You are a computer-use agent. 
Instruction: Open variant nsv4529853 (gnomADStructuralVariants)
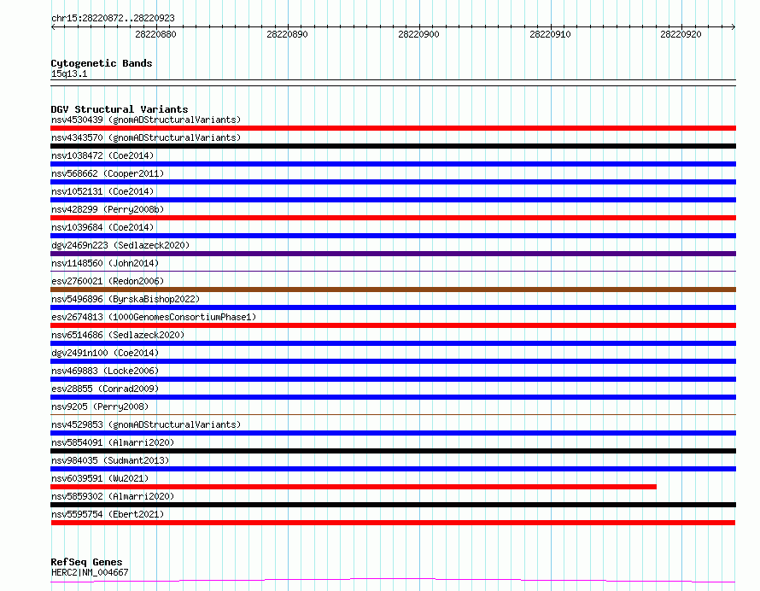146,424
